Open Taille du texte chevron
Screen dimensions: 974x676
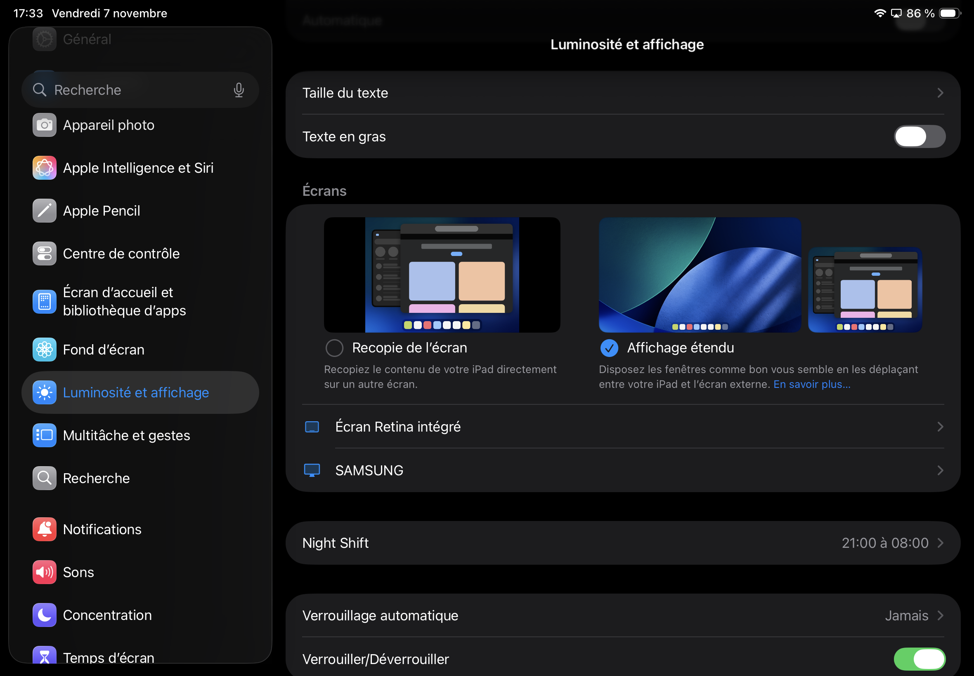[940, 93]
